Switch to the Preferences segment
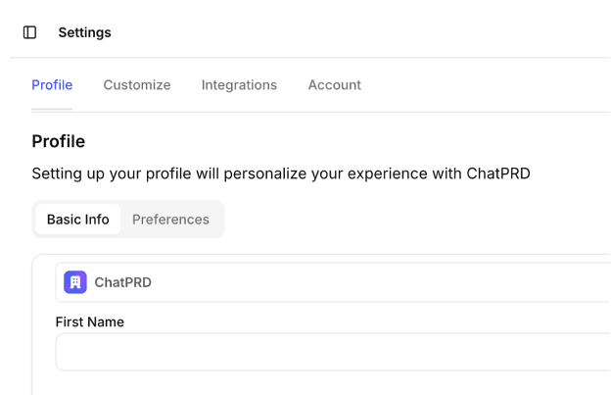611x395 pixels. pos(170,220)
